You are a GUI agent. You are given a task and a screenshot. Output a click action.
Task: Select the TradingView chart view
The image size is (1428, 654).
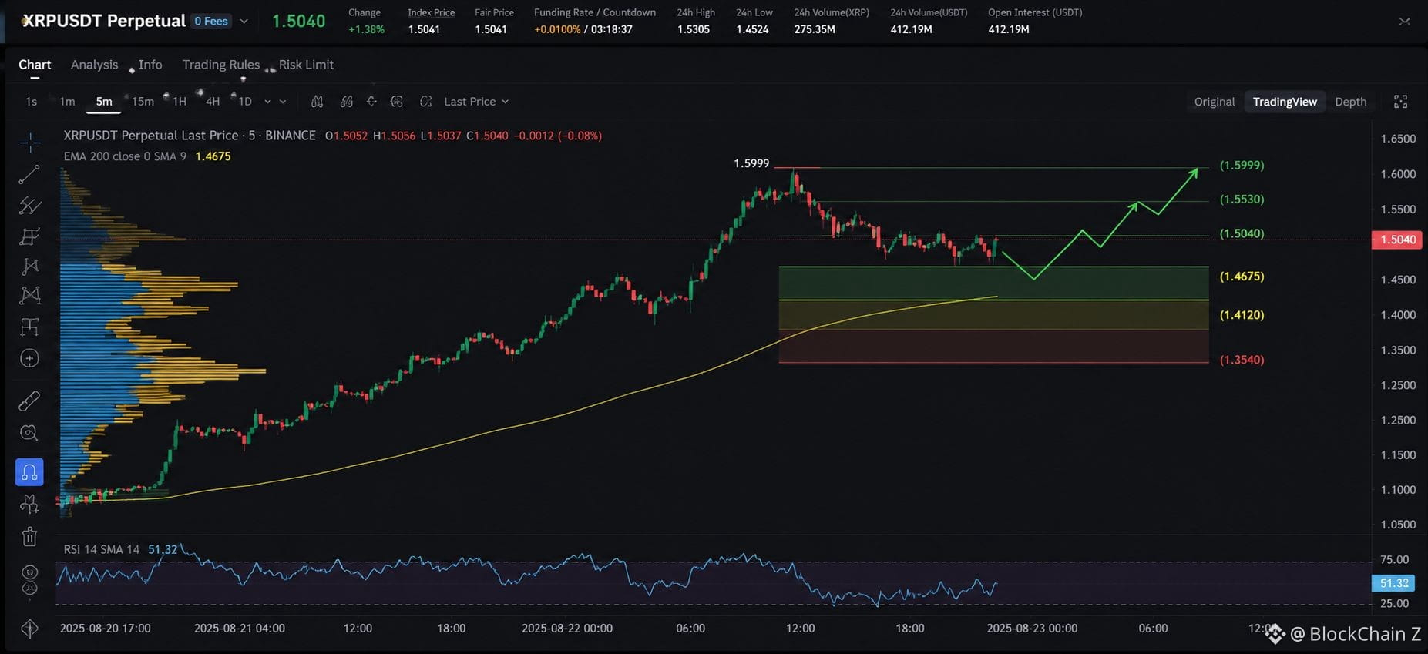tap(1285, 102)
